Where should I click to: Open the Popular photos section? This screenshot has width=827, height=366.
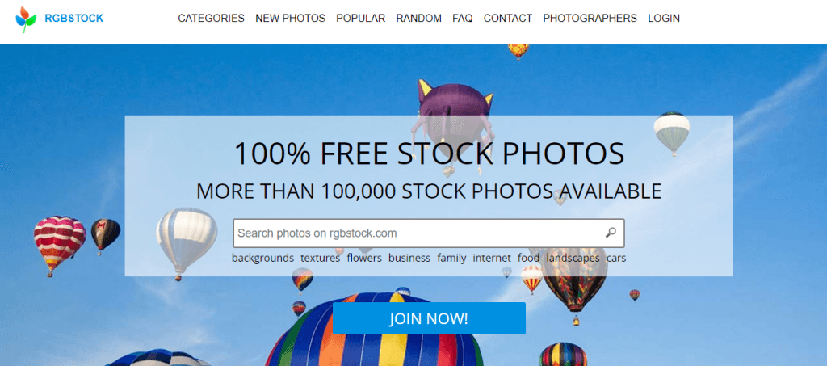pyautogui.click(x=361, y=19)
